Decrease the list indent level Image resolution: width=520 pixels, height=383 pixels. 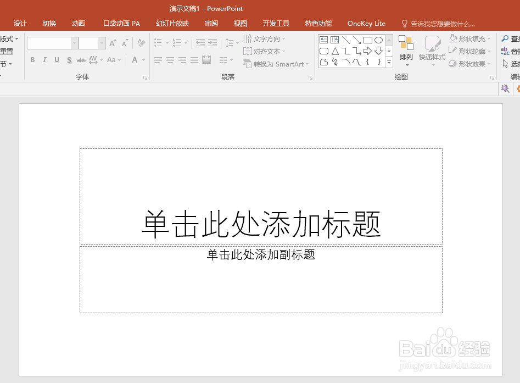200,42
